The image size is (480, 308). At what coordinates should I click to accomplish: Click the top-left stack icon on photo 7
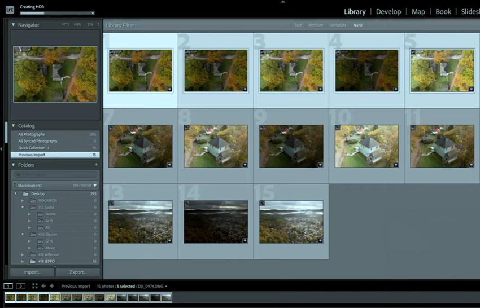click(111, 128)
